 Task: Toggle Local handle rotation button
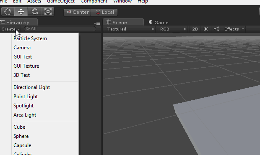(x=104, y=12)
